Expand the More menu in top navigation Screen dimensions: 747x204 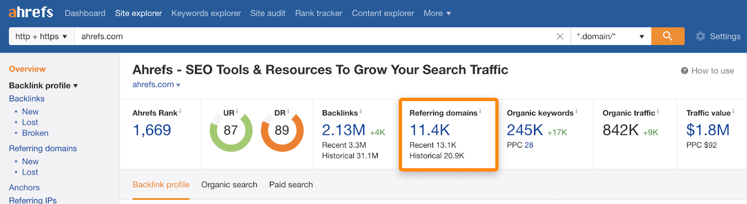[437, 14]
